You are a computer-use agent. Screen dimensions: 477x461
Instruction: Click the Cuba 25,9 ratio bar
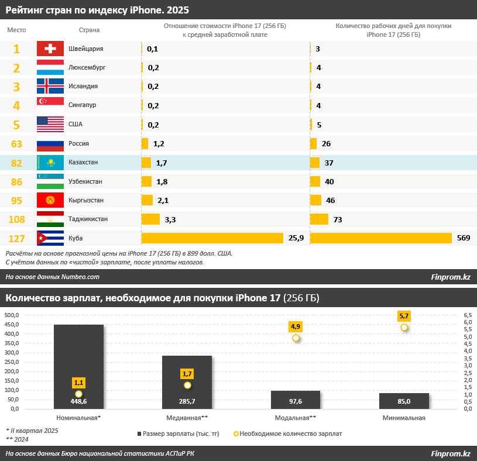click(212, 238)
